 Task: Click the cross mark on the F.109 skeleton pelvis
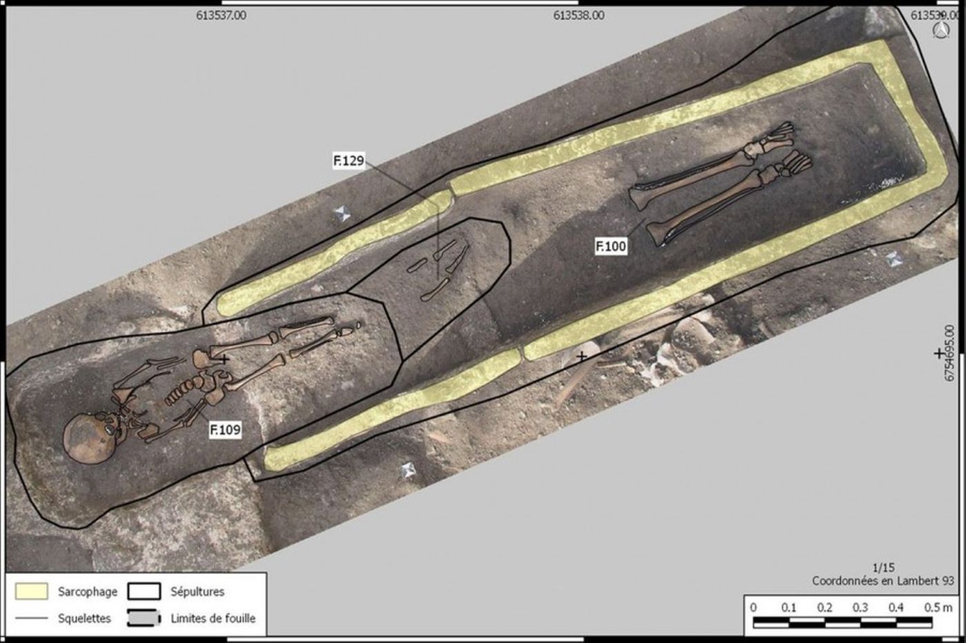pos(224,359)
